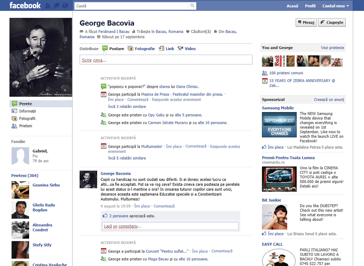Click the like thumb icon under Bit Junkie ad
Screen dimensions: 364x266
264,234
